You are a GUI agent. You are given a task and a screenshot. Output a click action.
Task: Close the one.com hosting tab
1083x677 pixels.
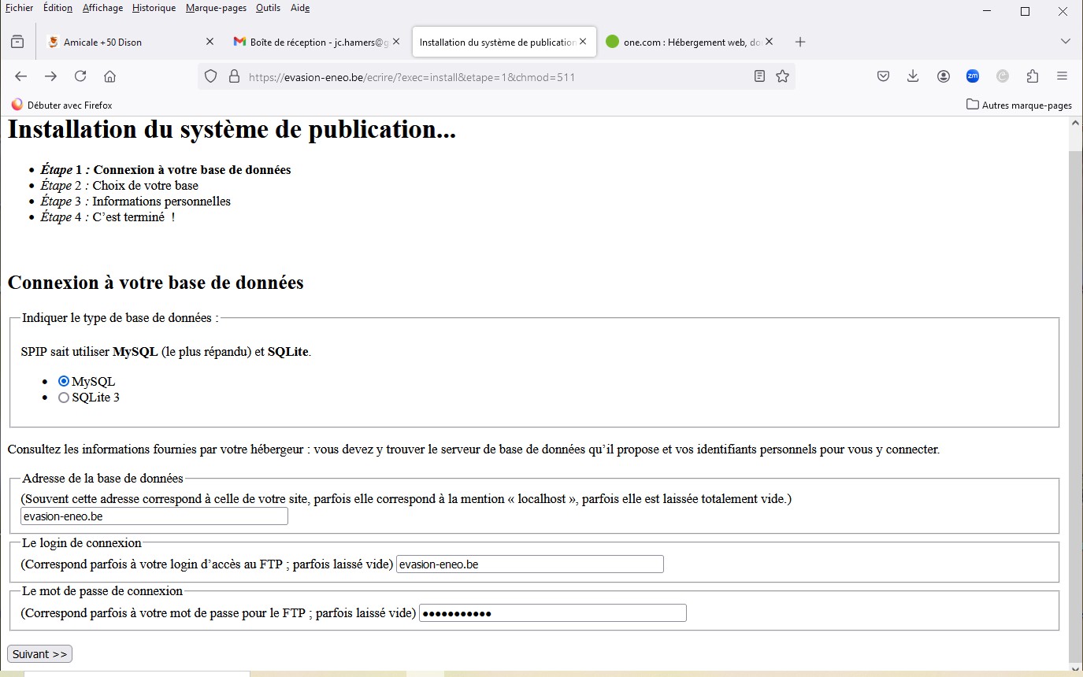[770, 42]
